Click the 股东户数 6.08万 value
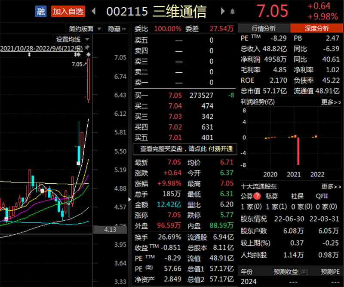 click(x=293, y=231)
